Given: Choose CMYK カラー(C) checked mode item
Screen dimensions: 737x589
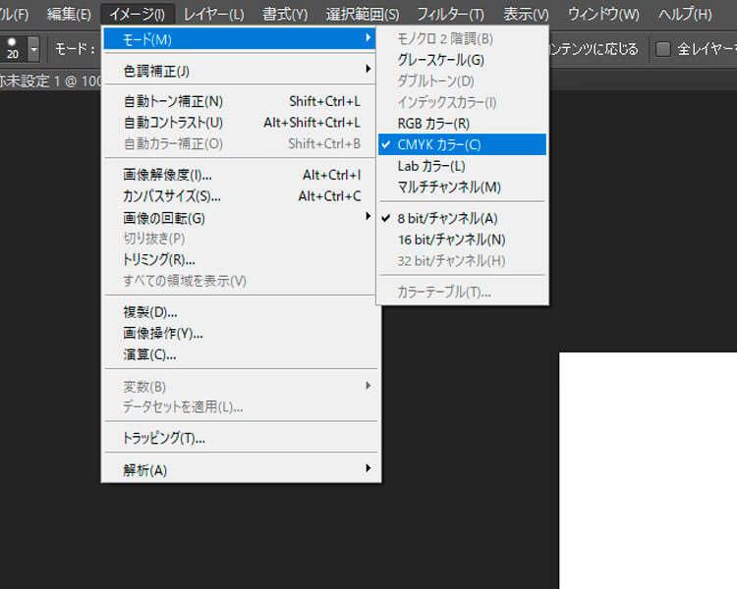Looking at the screenshot, I should (439, 144).
